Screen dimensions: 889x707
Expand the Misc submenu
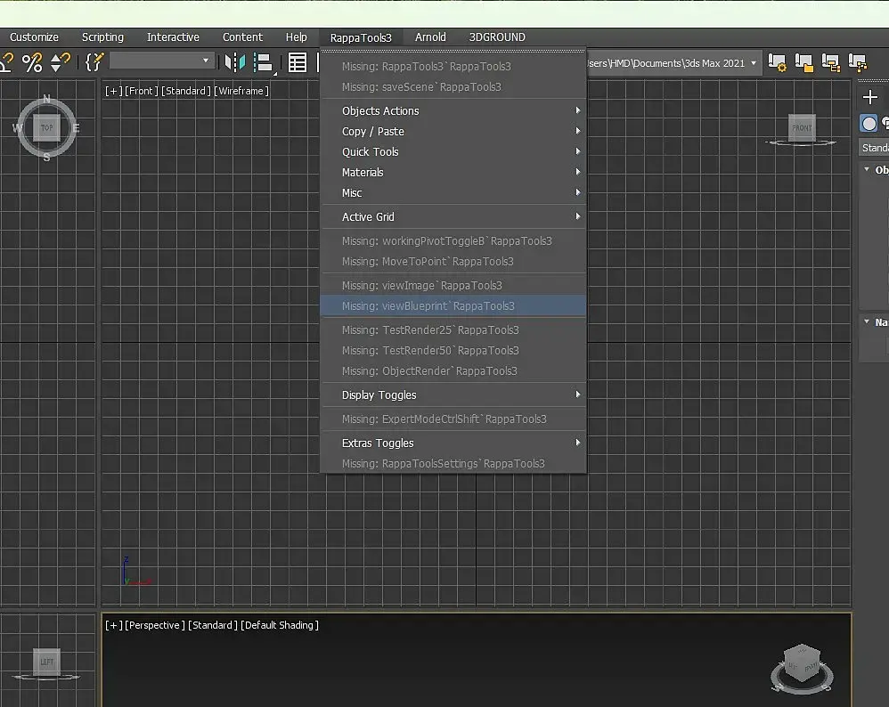click(453, 192)
